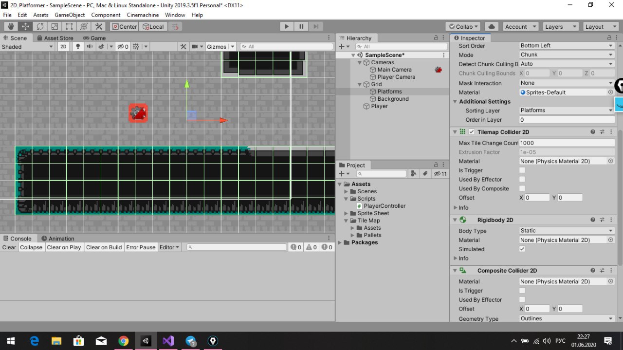The width and height of the screenshot is (623, 350).
Task: Enable Tilemap Collider Is Trigger checkbox
Action: pyautogui.click(x=522, y=170)
